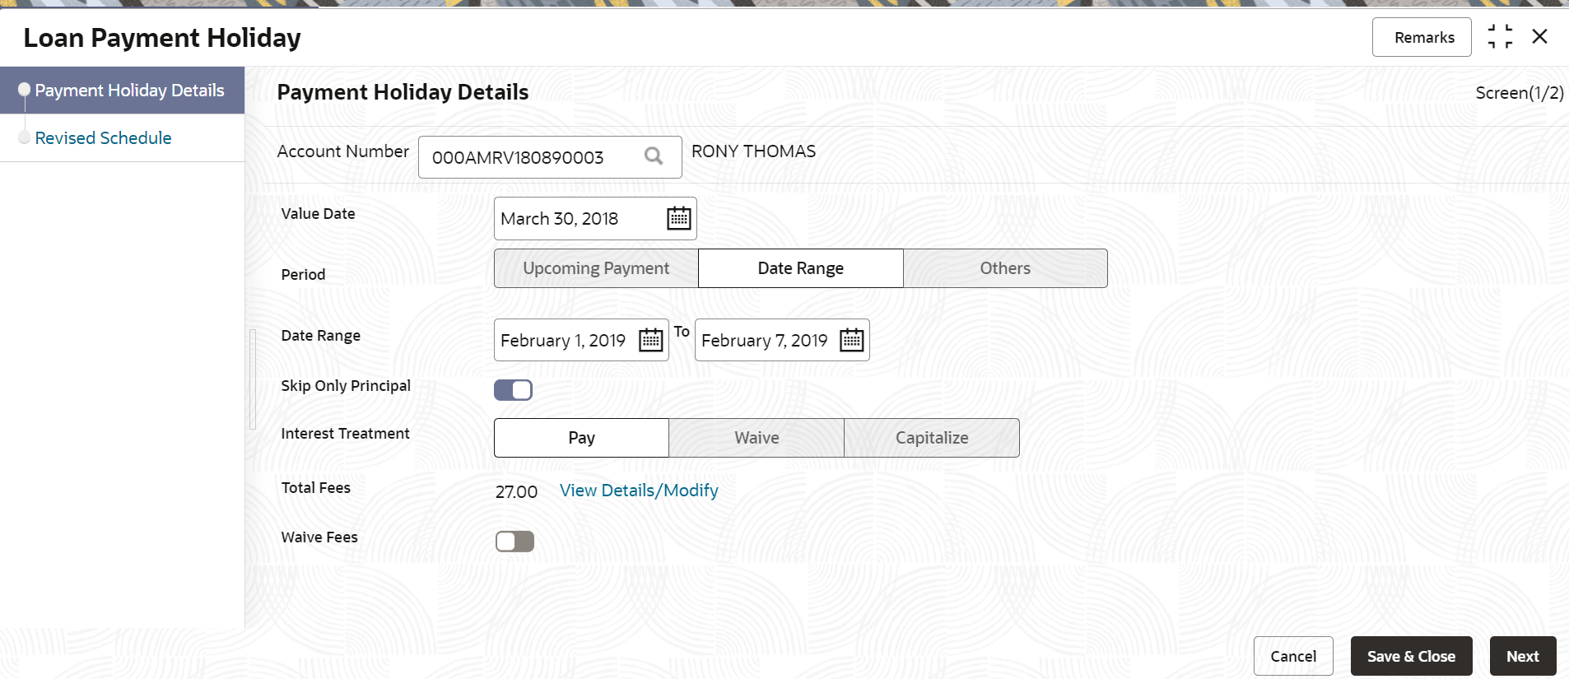Set interest treatment to Pay
This screenshot has width=1569, height=679.
pos(581,438)
